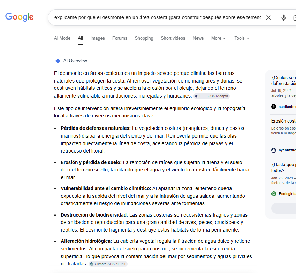This screenshot has height=273, width=296.
Task: Click the sentientmedia source icon
Action: tap(274, 107)
